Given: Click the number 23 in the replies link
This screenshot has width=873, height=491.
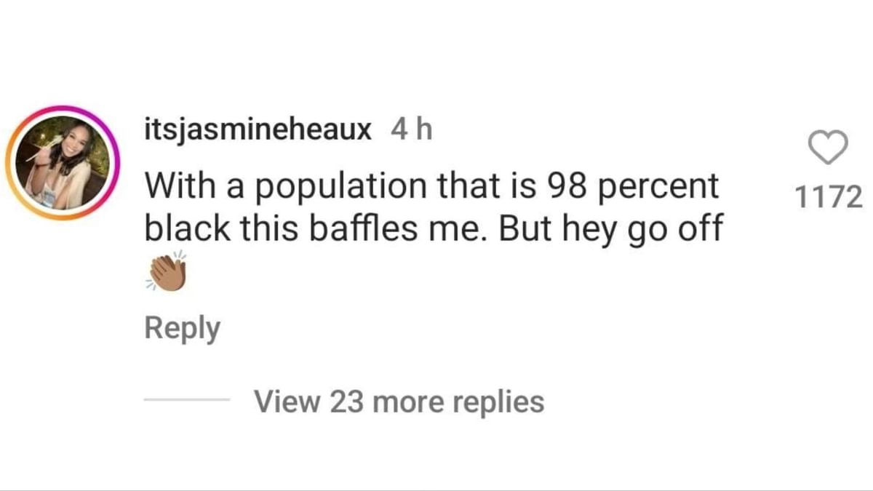Looking at the screenshot, I should point(346,401).
